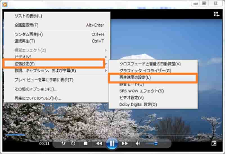Toggle shuffle mode icon in control bar
The image size is (225, 154).
click(63, 143)
